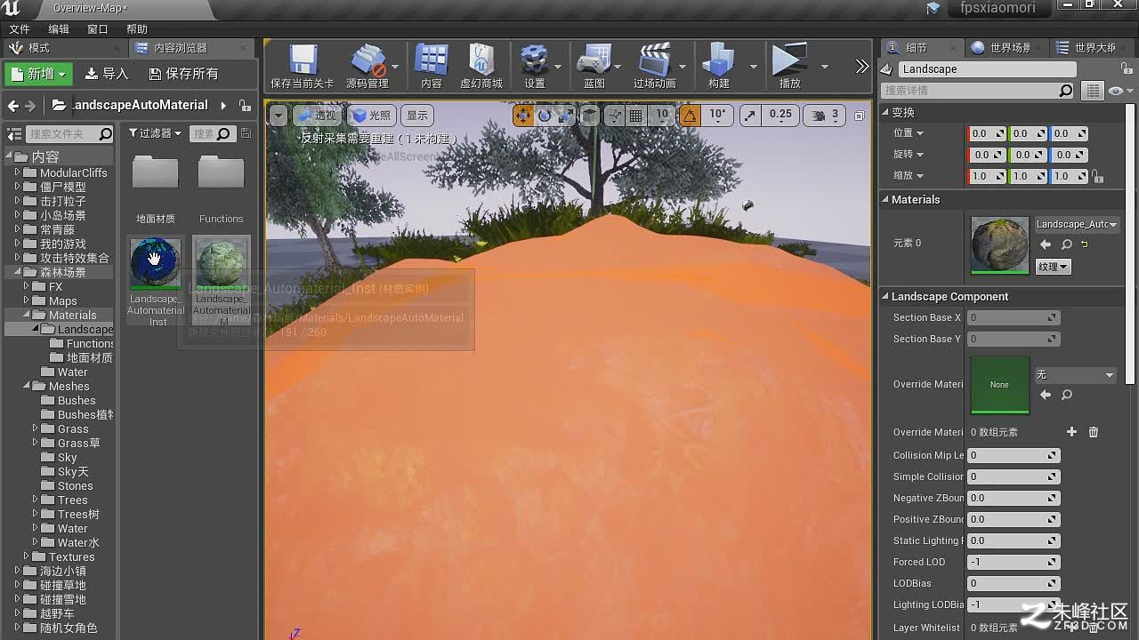The height and width of the screenshot is (640, 1139).
Task: Switch to the Modes (模式) tab
Action: tap(39, 48)
